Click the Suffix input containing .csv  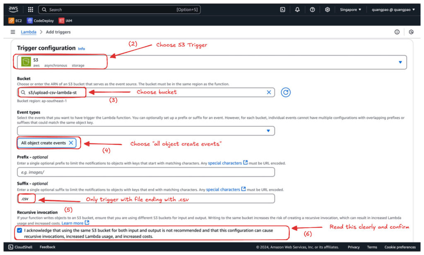click(x=146, y=199)
